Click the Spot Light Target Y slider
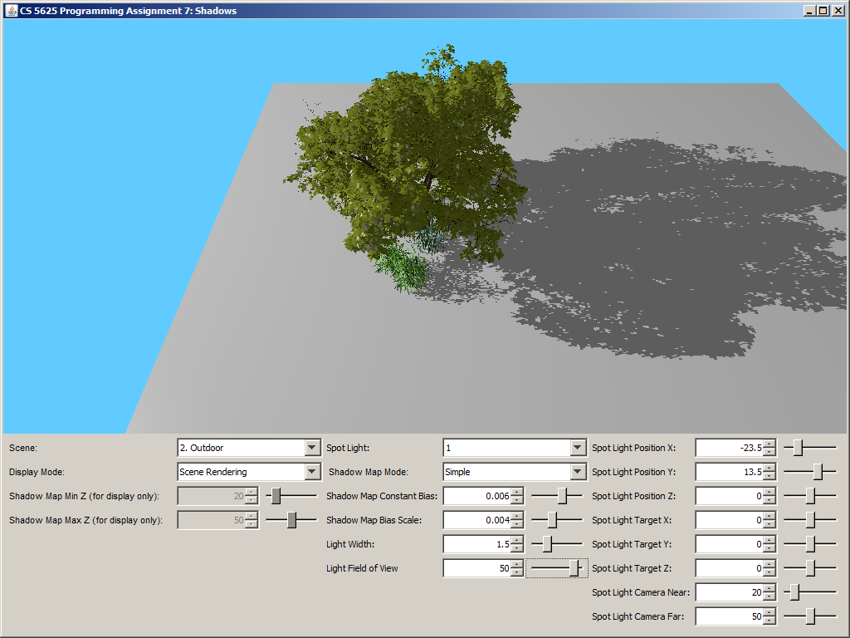 [x=810, y=544]
